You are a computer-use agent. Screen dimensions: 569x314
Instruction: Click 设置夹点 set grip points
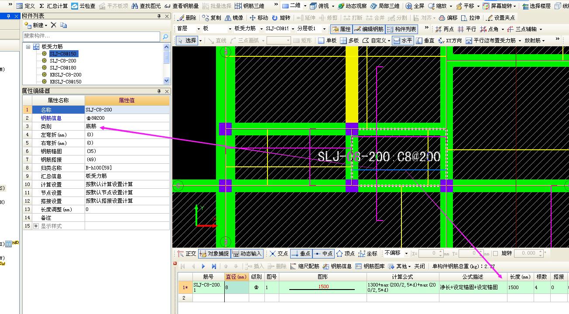pos(500,18)
